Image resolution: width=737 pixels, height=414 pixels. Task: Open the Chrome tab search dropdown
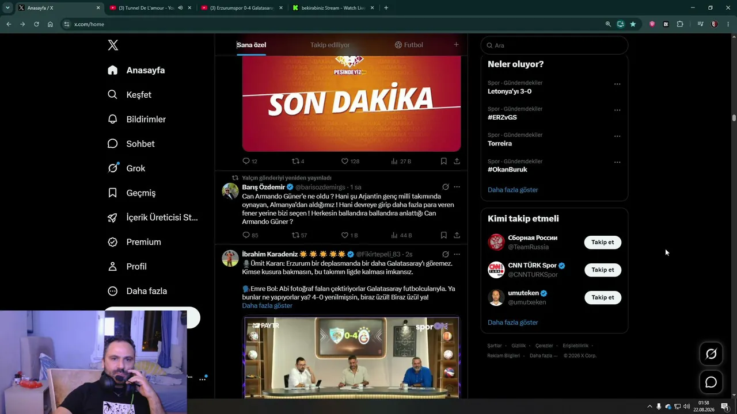click(x=7, y=7)
